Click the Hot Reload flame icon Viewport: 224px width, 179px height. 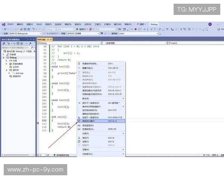(x=90, y=29)
